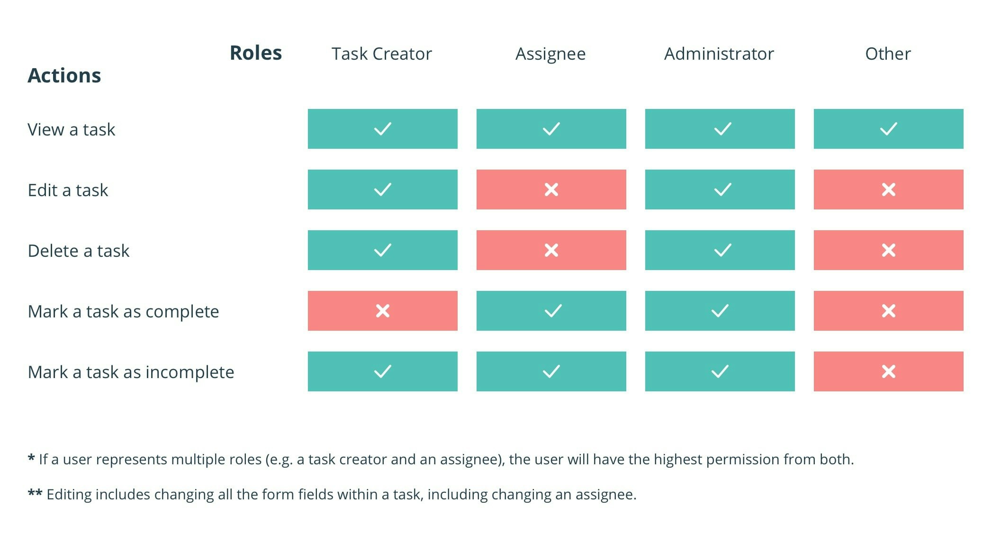The width and height of the screenshot is (992, 542).
Task: Click the "Mark a task as complete" label
Action: pos(123,311)
